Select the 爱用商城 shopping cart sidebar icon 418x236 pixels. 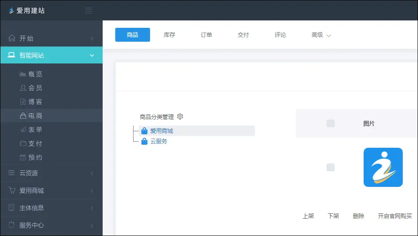pos(12,190)
